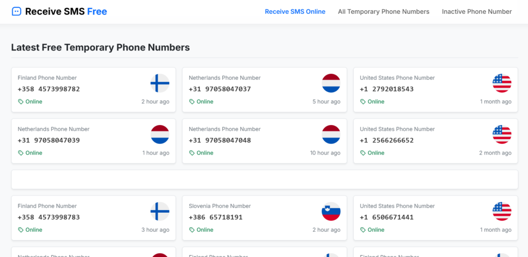
Task: Open United States number +1 2792018543
Action: pyautogui.click(x=387, y=89)
